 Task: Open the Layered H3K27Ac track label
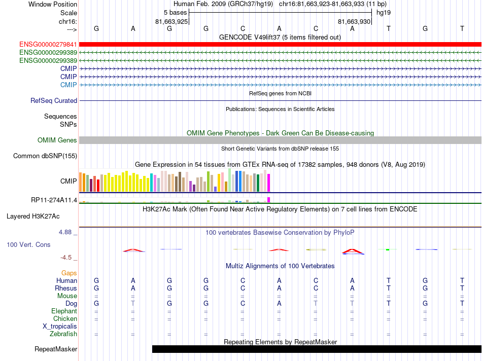tap(33, 216)
